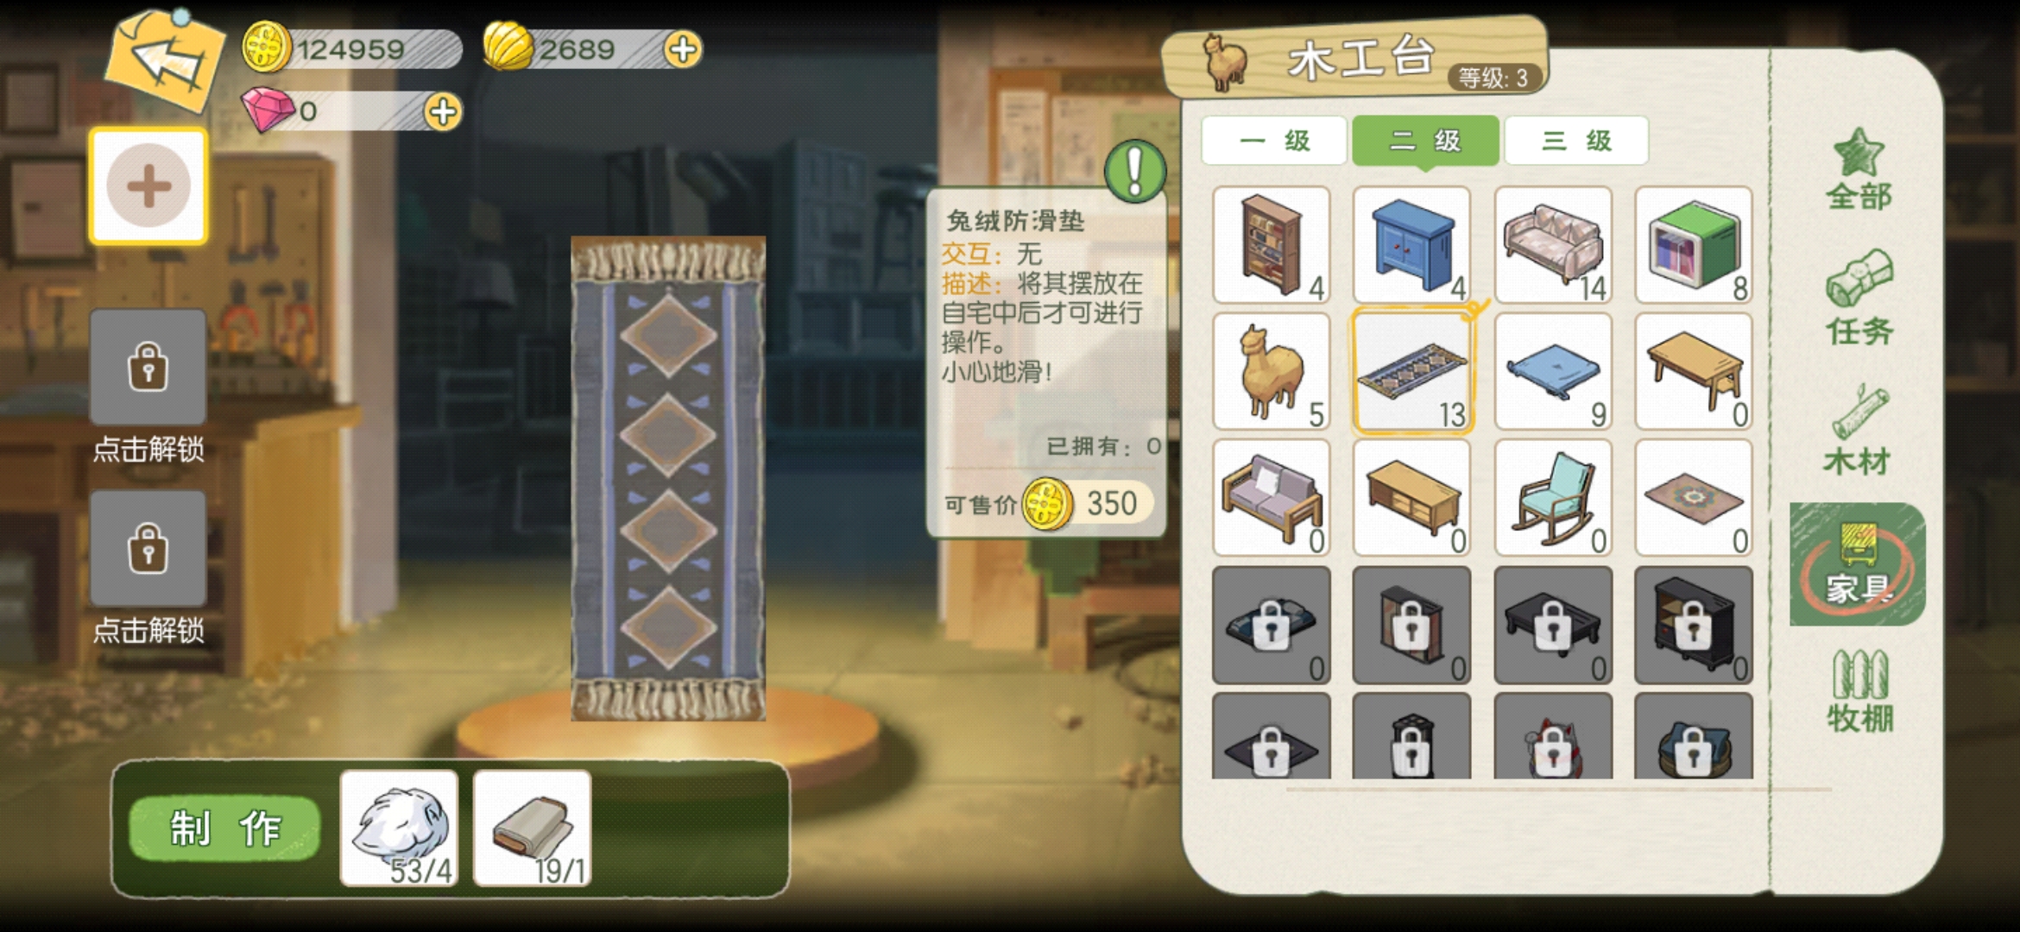Select the blue cabinet furniture item

click(1411, 244)
